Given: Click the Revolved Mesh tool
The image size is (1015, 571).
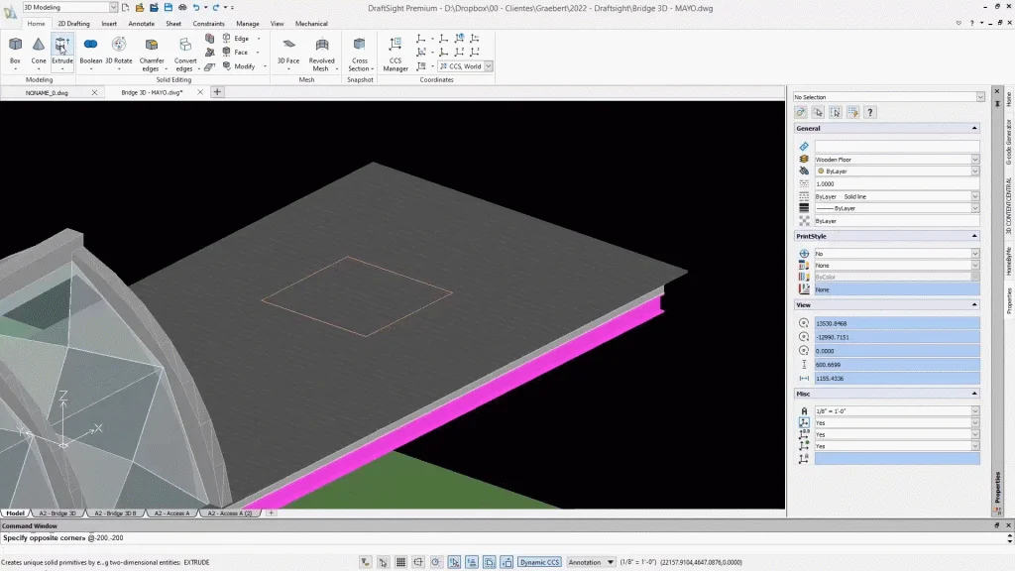Looking at the screenshot, I should tap(321, 51).
